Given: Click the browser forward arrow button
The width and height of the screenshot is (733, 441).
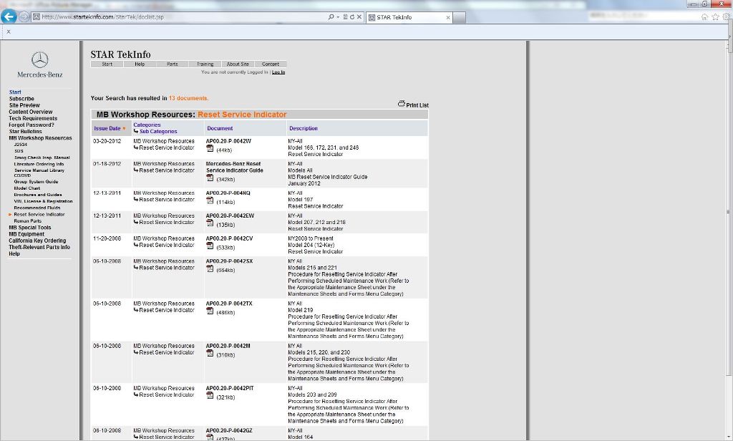Looking at the screenshot, I should [x=24, y=17].
